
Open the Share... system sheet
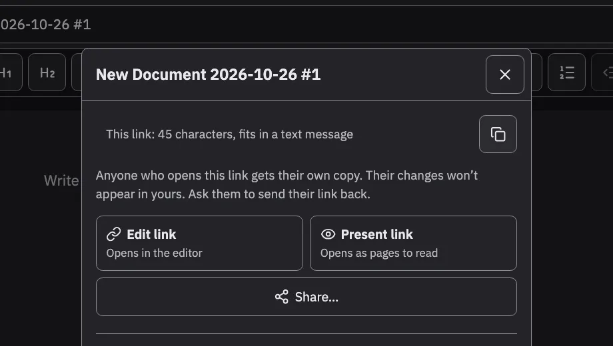(x=306, y=297)
